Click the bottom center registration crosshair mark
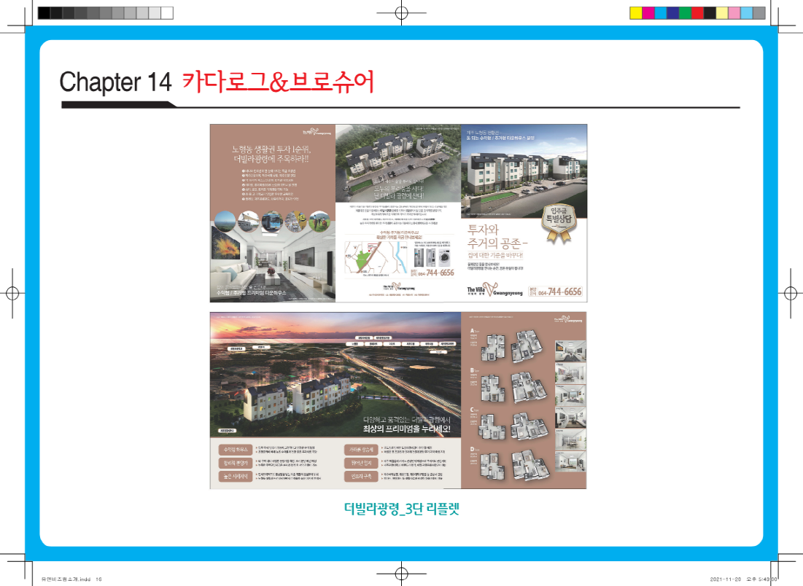This screenshot has width=803, height=586. [x=401, y=574]
